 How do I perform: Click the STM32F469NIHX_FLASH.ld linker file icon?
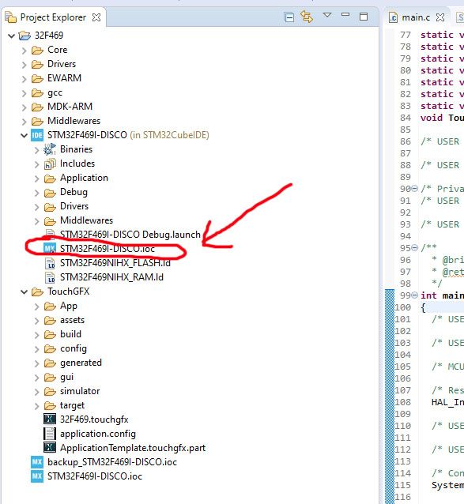pyautogui.click(x=50, y=263)
